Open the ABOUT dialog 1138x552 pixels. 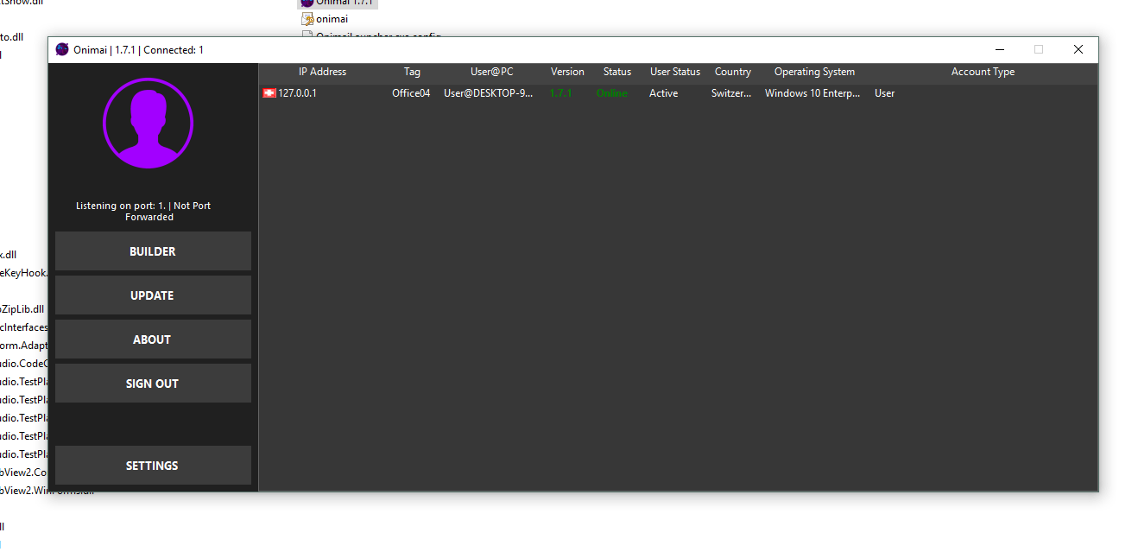click(152, 339)
